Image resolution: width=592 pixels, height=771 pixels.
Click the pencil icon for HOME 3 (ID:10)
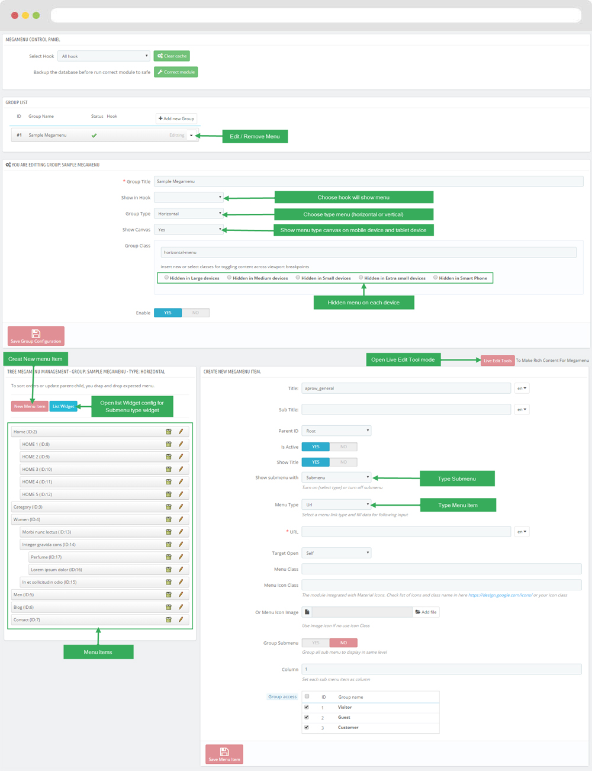point(181,469)
